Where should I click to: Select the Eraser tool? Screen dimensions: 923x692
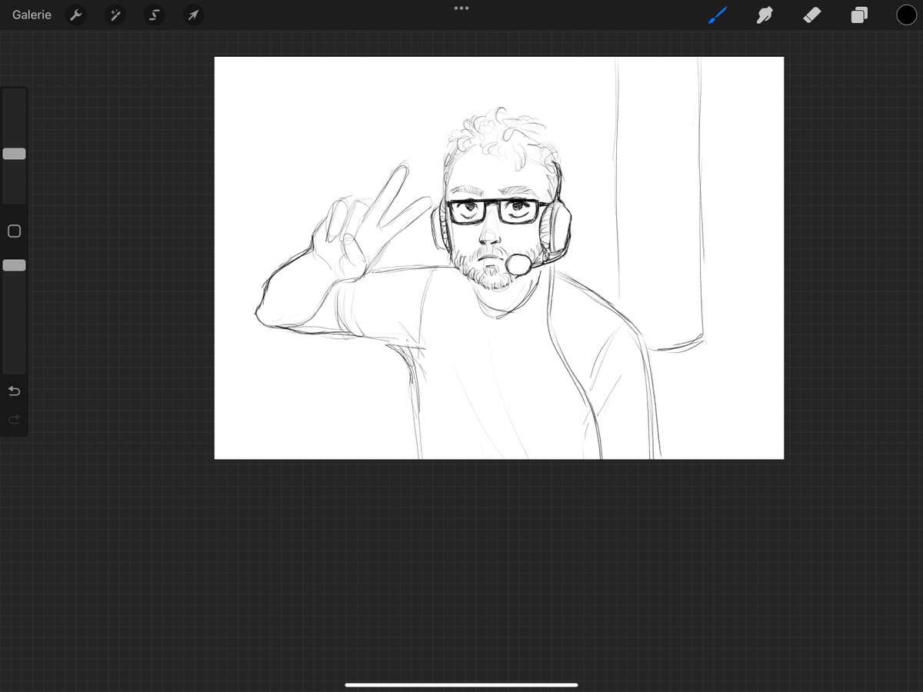[811, 15]
